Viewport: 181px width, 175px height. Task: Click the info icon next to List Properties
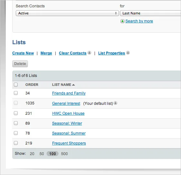[x=128, y=53]
